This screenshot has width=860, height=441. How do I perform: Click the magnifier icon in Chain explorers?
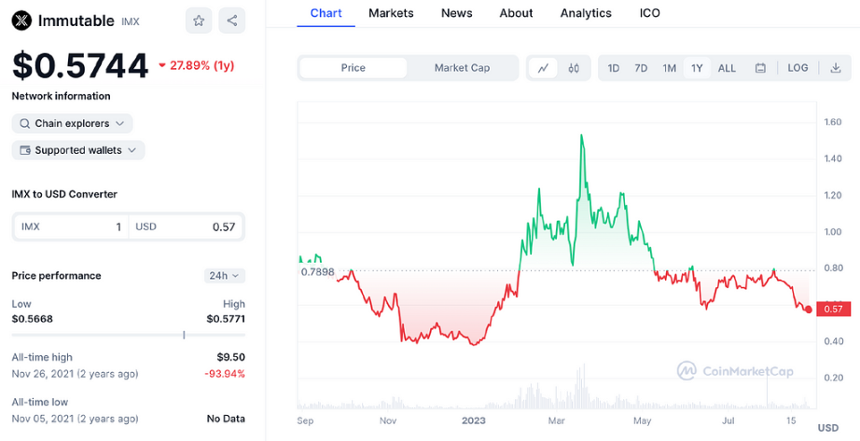[24, 123]
